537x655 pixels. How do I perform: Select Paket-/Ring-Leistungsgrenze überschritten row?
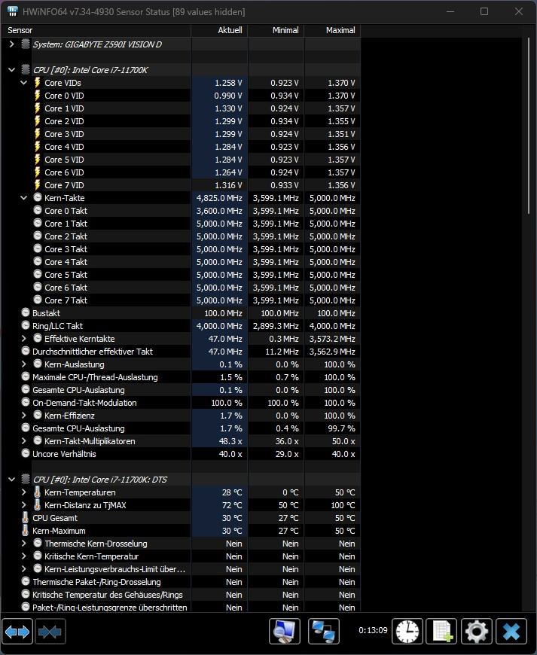pos(180,607)
